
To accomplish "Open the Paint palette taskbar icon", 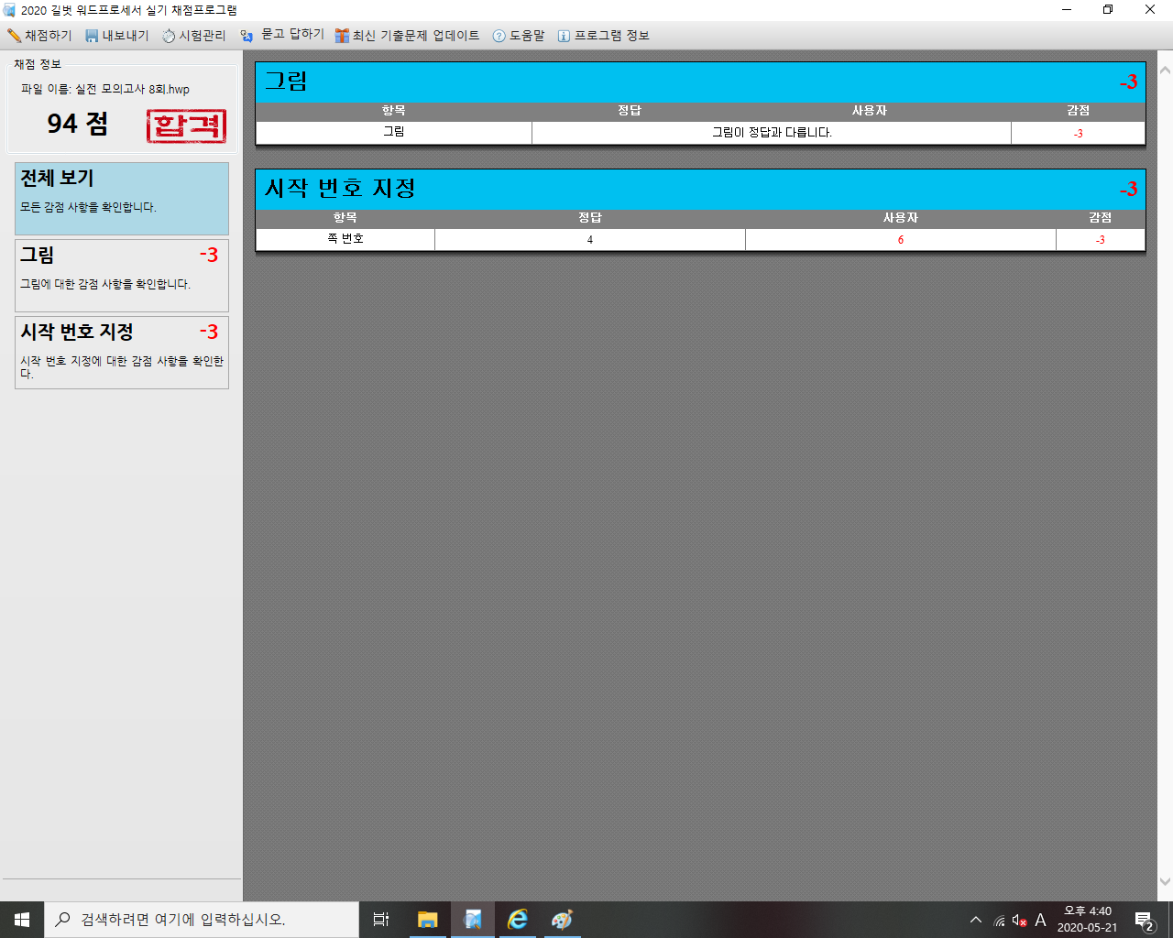I will 562,920.
